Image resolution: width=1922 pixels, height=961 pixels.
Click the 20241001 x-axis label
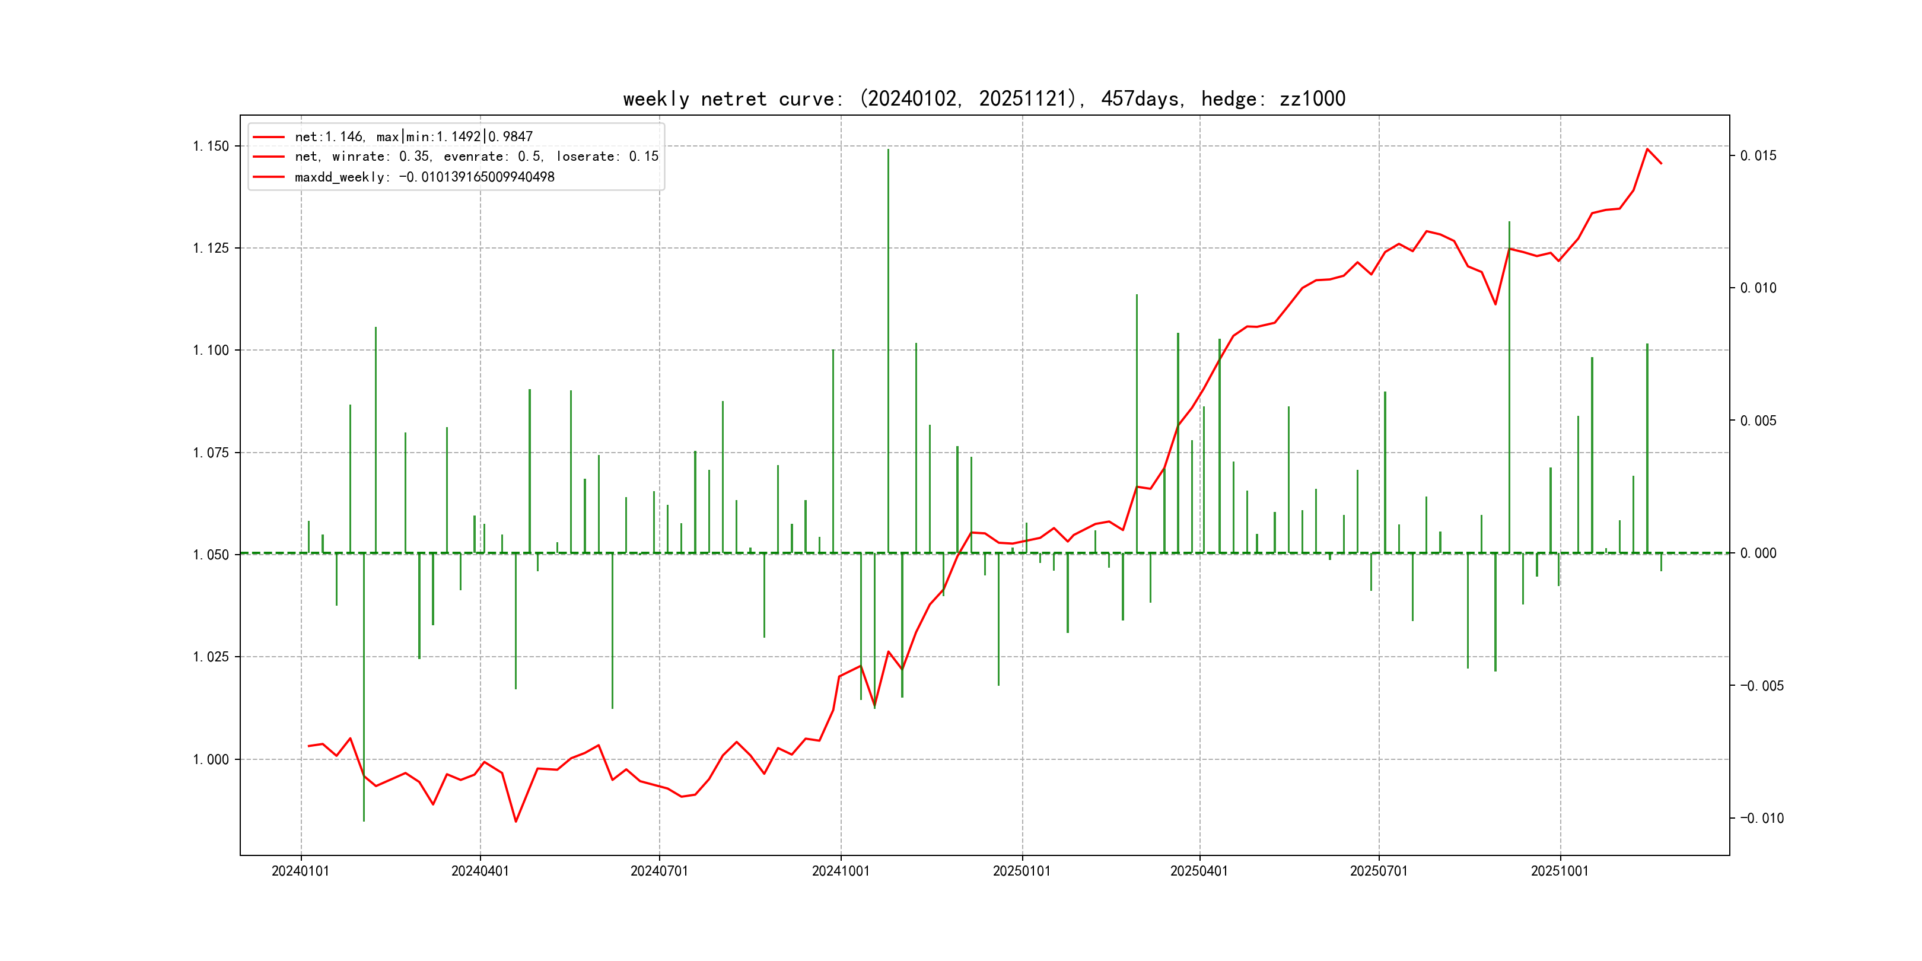coord(840,871)
